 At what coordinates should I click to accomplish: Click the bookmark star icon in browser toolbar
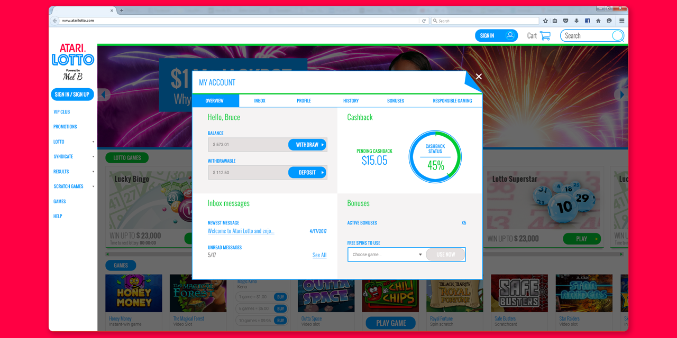pyautogui.click(x=545, y=21)
